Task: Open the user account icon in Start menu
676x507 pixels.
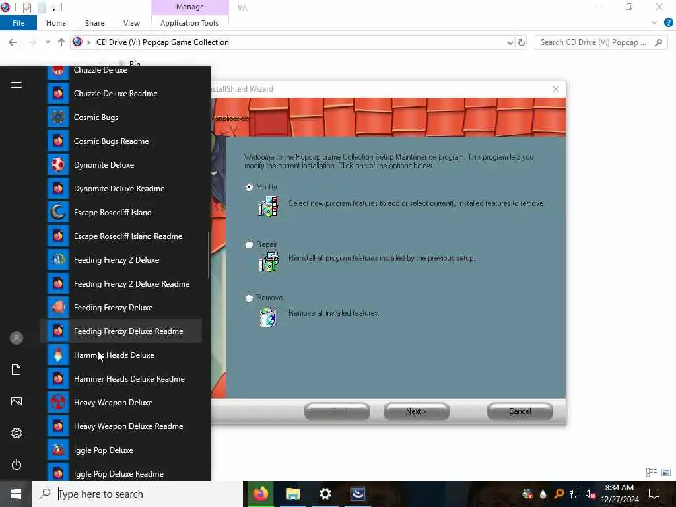Action: point(17,338)
